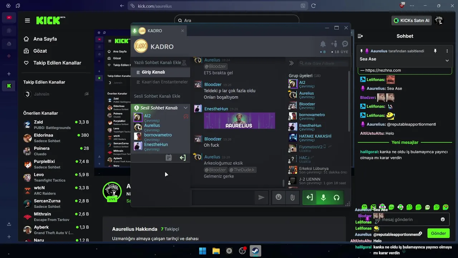Screen dimensions: 458x258
Task: Select Erkeksi Lübunya in members list
Action: (318, 170)
